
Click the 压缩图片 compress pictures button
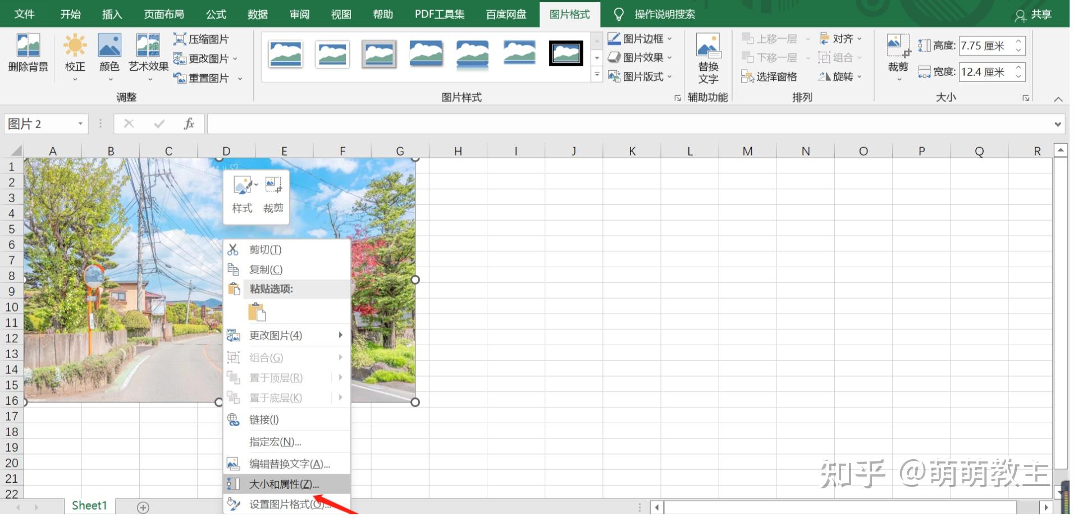[x=202, y=39]
